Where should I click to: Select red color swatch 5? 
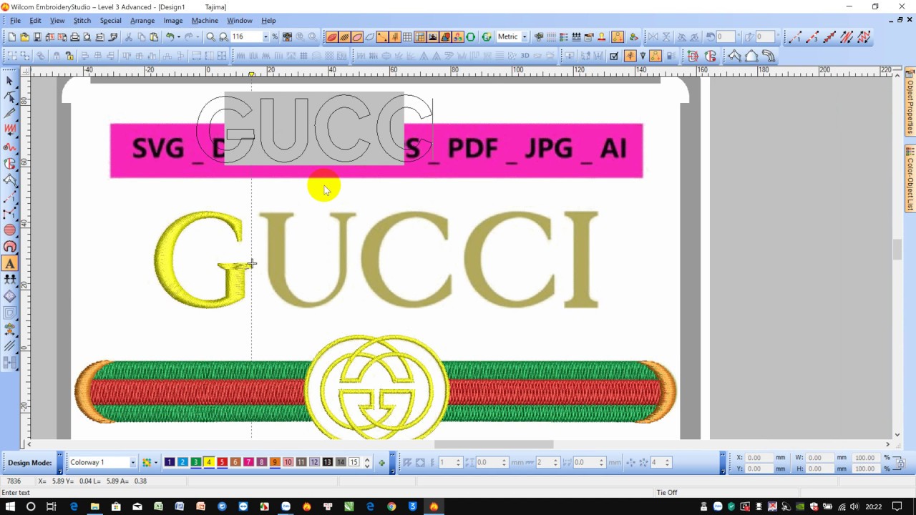click(x=222, y=463)
